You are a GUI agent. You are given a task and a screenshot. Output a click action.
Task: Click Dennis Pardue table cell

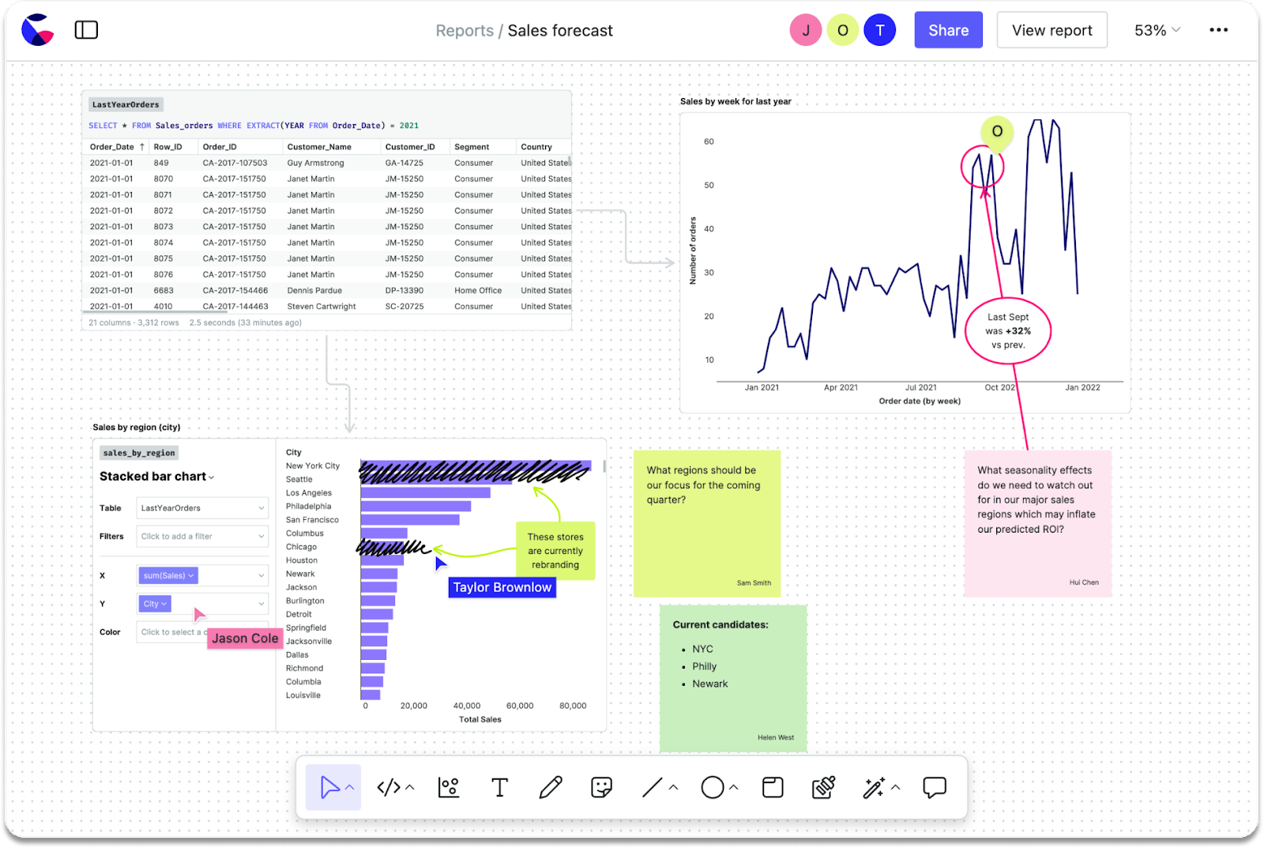(x=314, y=291)
